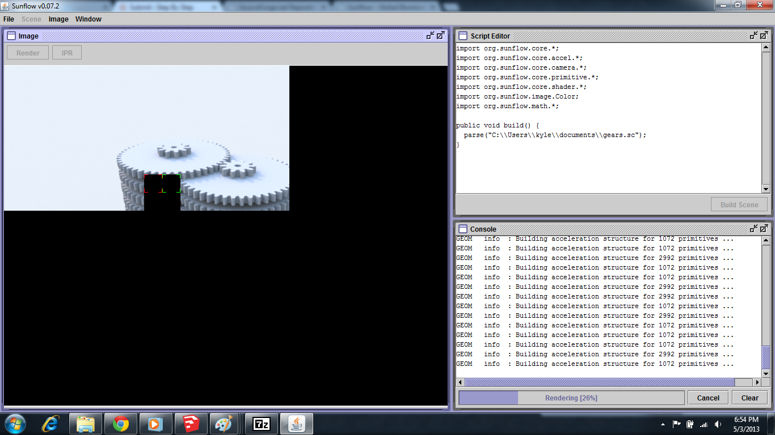The image size is (775, 435).
Task: Click the line 'import org.sunflow.core.camera.*;'
Action: 521,67
